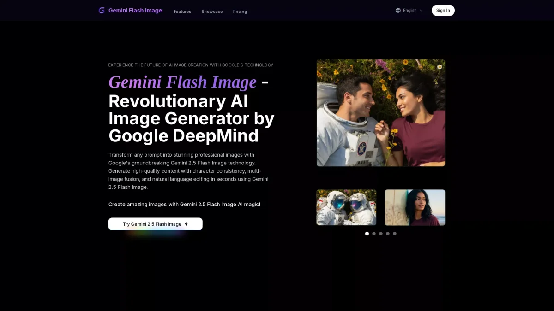
Task: Jump to the fourth carousel dot
Action: (388, 234)
